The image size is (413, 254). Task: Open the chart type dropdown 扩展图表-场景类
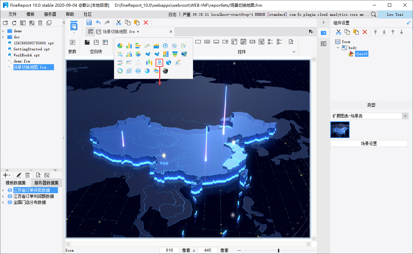point(405,116)
